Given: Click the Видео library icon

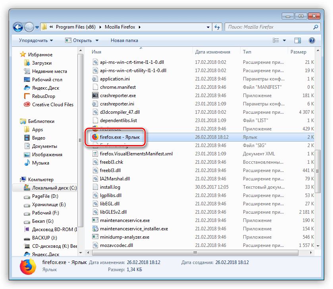Looking at the screenshot, I should pos(27,138).
